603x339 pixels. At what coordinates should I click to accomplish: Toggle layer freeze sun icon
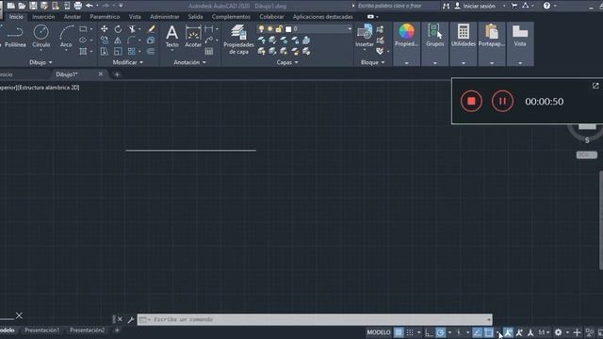pos(270,29)
